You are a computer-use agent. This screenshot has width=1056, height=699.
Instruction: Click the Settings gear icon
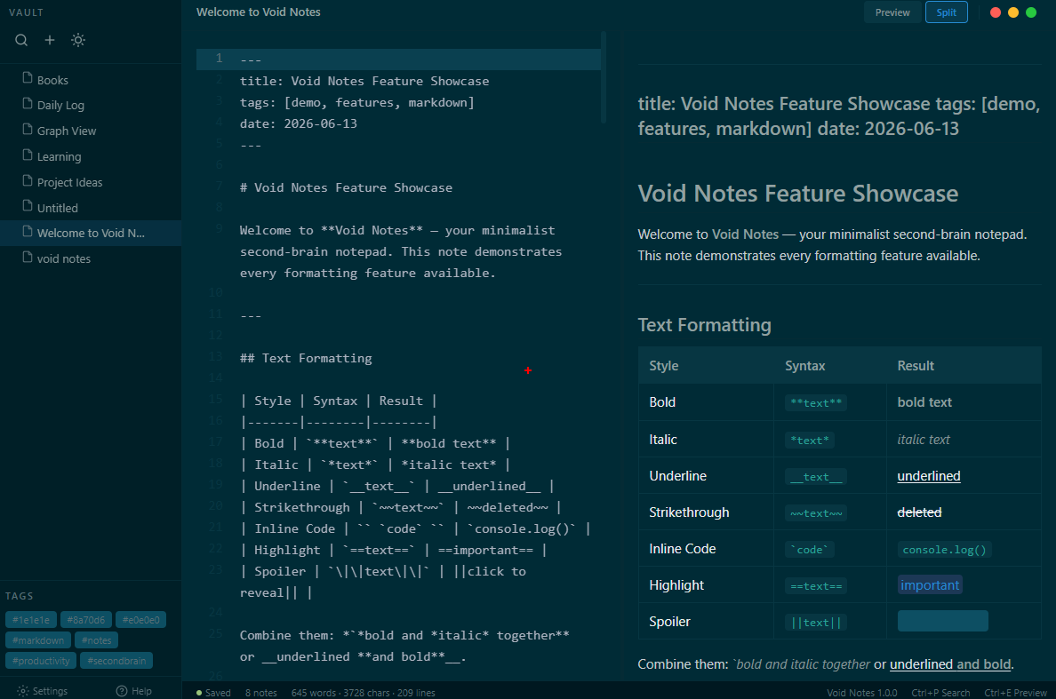coord(23,691)
